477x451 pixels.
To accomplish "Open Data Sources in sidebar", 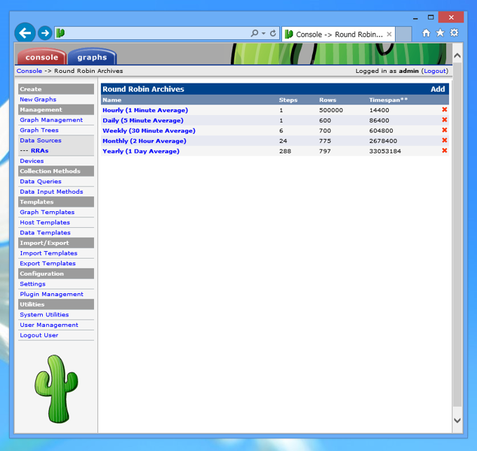I will pyautogui.click(x=41, y=140).
